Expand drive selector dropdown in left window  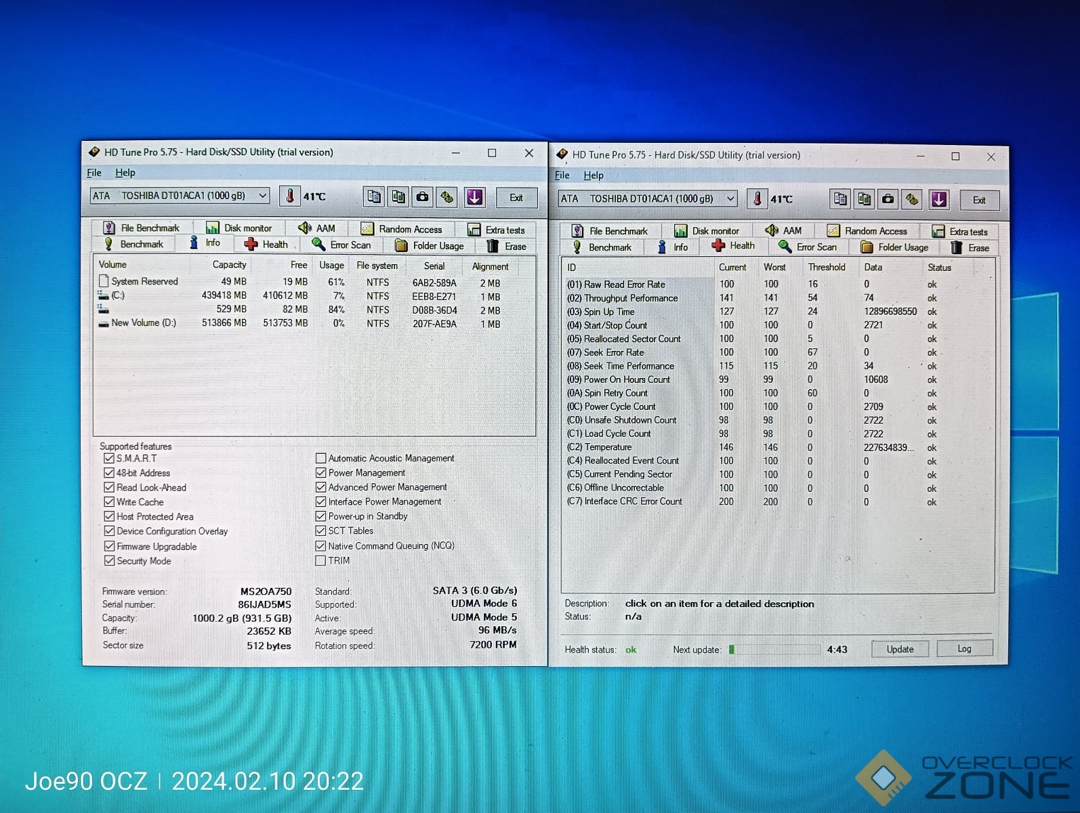point(262,196)
